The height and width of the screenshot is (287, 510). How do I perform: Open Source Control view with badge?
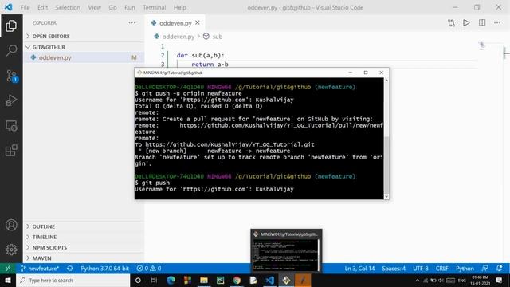tap(11, 76)
